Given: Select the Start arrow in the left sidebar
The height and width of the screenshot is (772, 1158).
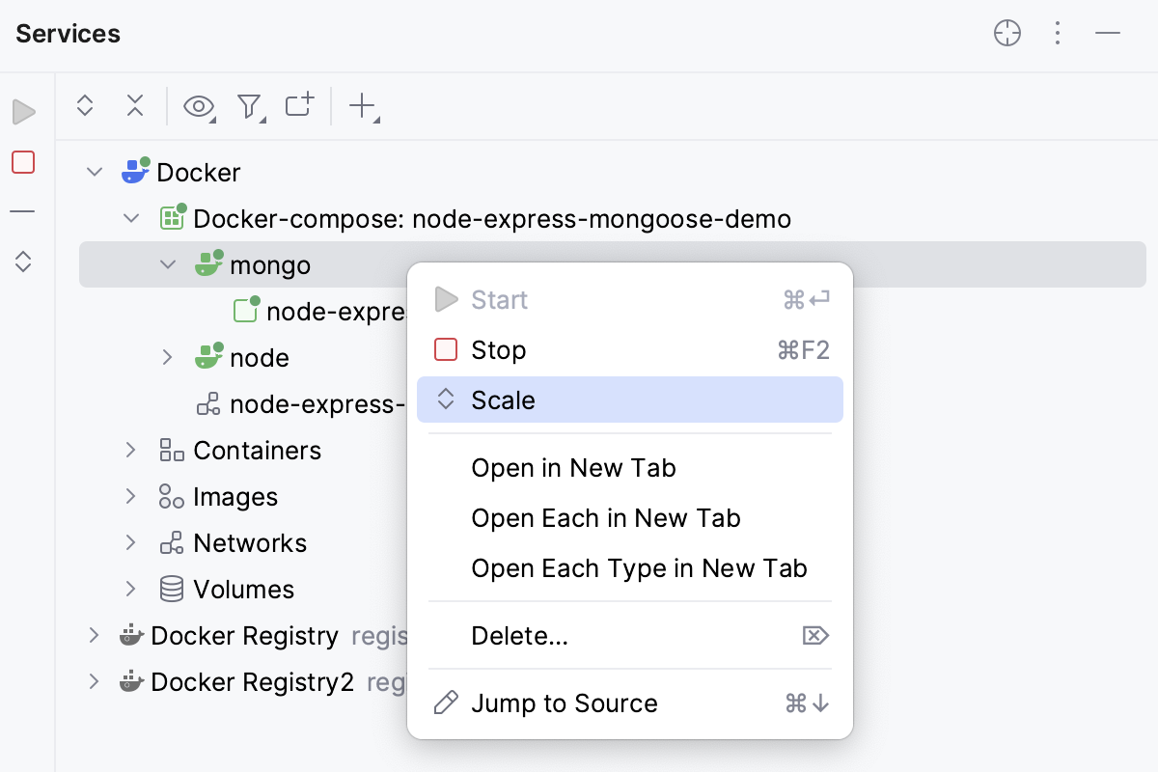Looking at the screenshot, I should tap(23, 111).
